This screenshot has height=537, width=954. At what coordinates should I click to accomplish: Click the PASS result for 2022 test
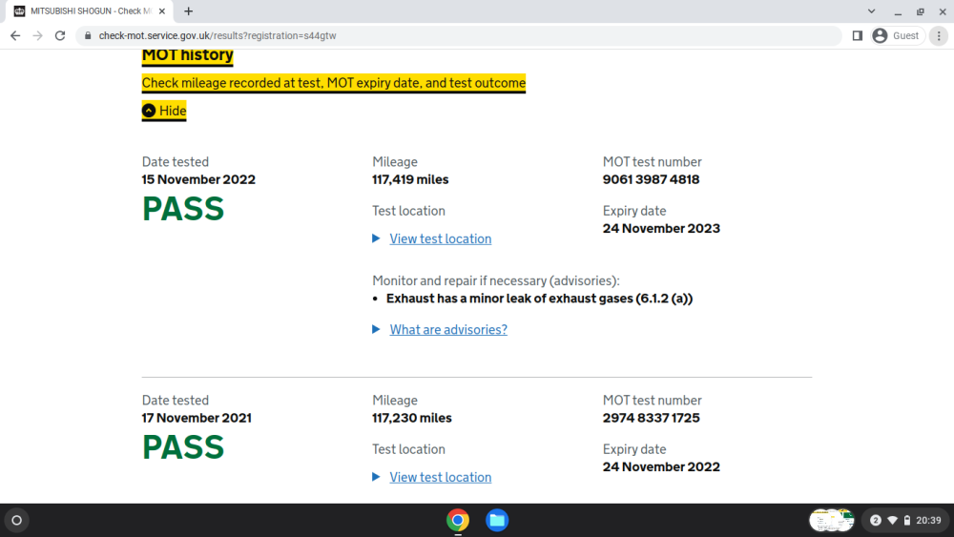pyautogui.click(x=183, y=209)
